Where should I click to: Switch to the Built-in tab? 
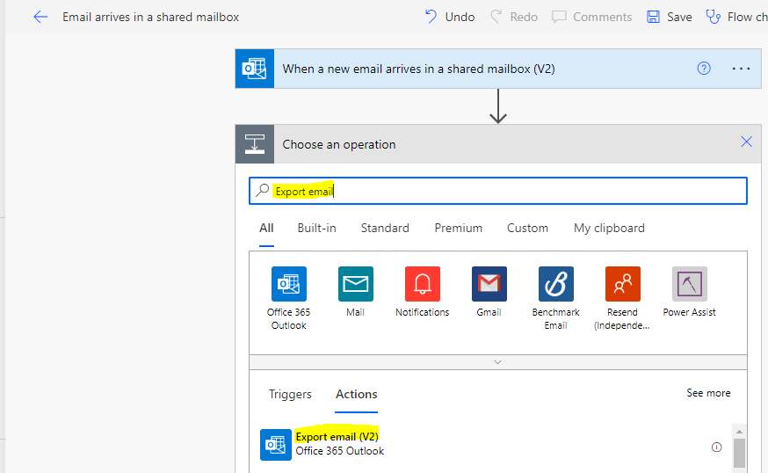[x=317, y=228]
